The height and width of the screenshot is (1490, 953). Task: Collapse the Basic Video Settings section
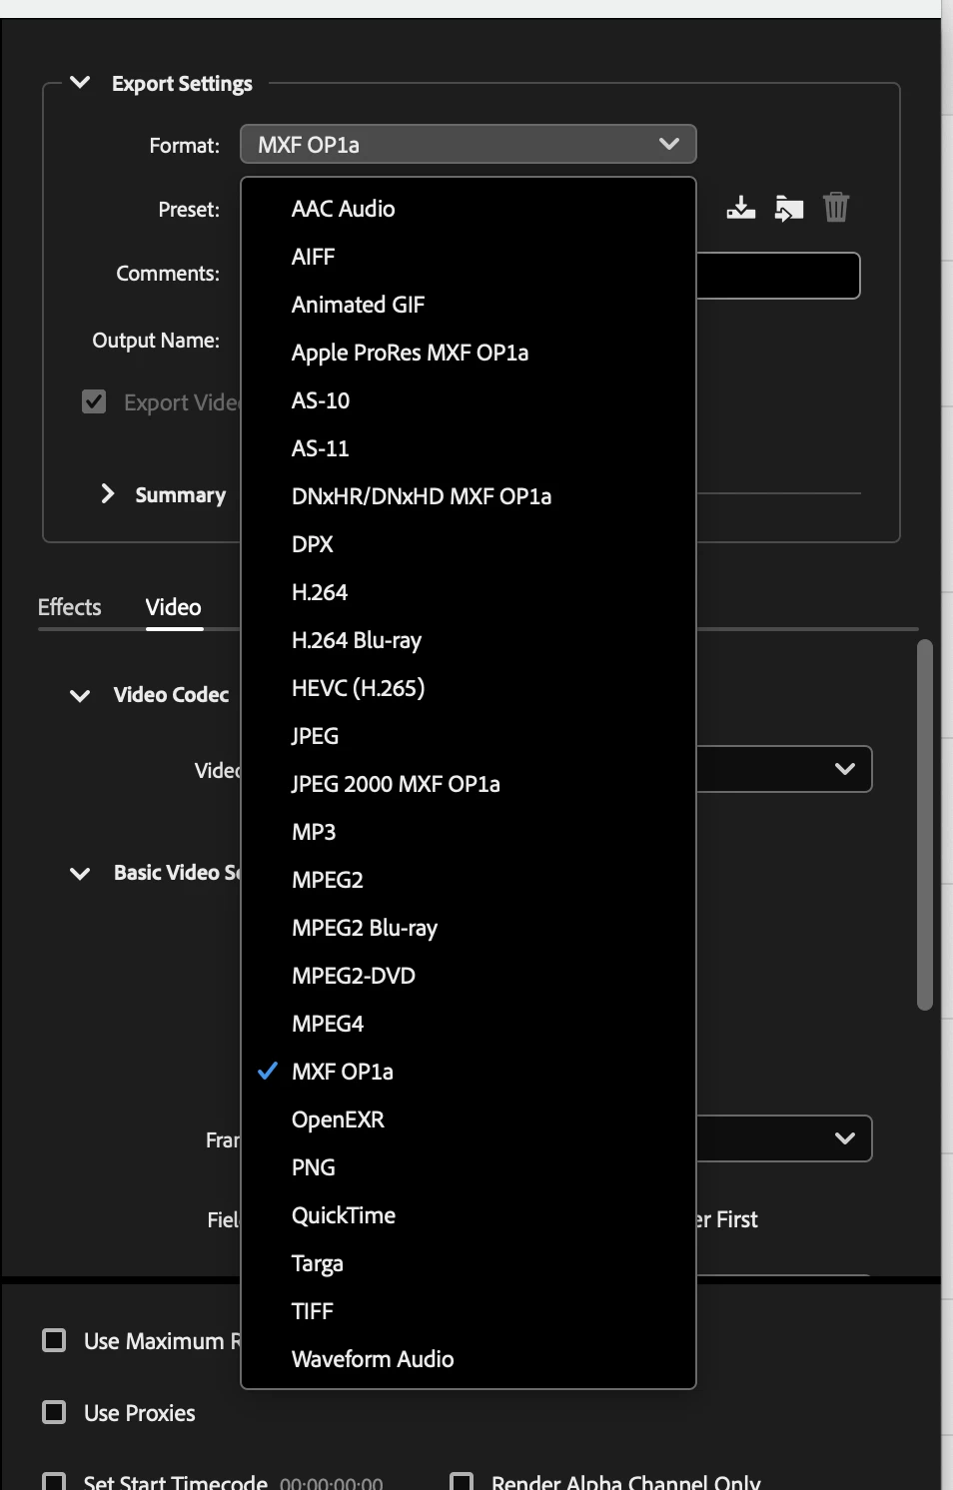click(80, 874)
